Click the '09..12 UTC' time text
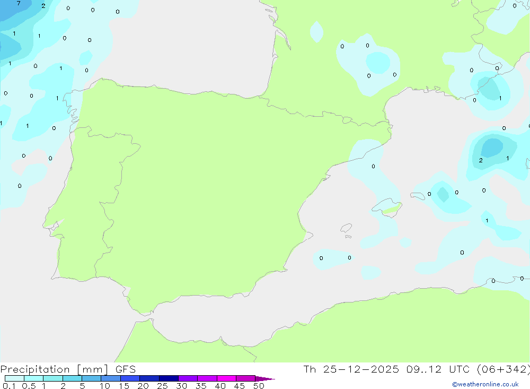This screenshot has width=530, height=389. [438, 369]
